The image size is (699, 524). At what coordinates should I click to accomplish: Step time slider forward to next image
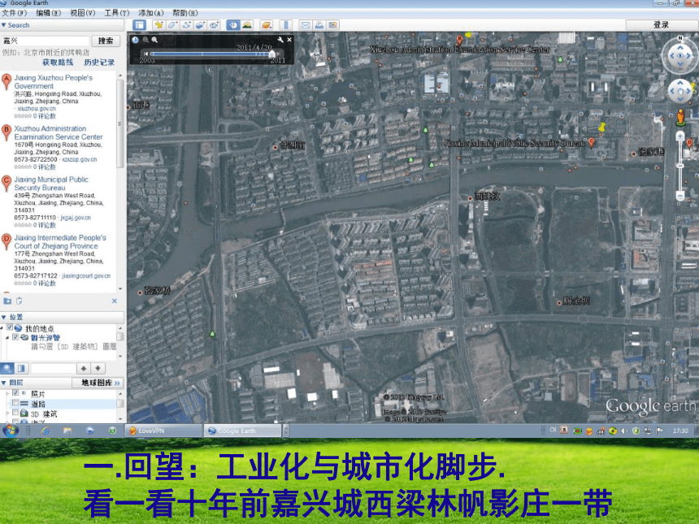click(x=278, y=54)
